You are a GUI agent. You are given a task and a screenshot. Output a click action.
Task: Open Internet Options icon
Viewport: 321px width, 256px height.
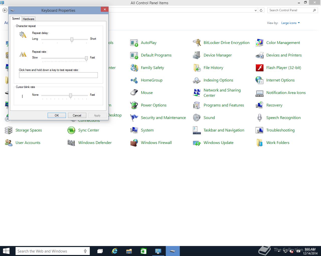point(260,80)
